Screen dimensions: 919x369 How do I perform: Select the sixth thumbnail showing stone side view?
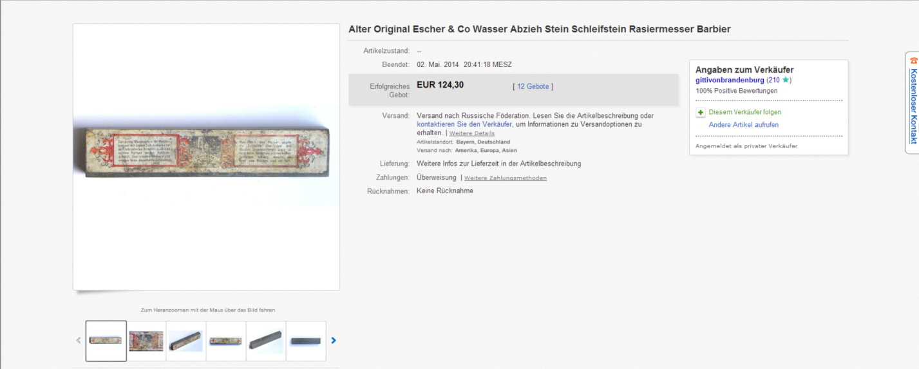(x=306, y=341)
